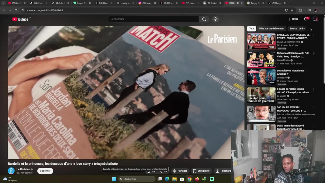The height and width of the screenshot is (183, 325).
Task: Click the video title Bardella et la princesse
Action: [x=63, y=164]
